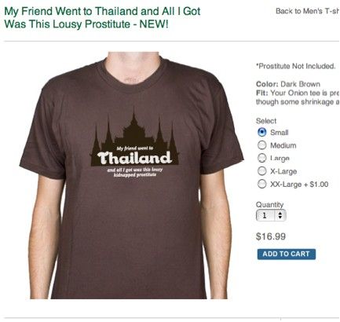Click the Prostitute Not Included disclaimer

(296, 66)
